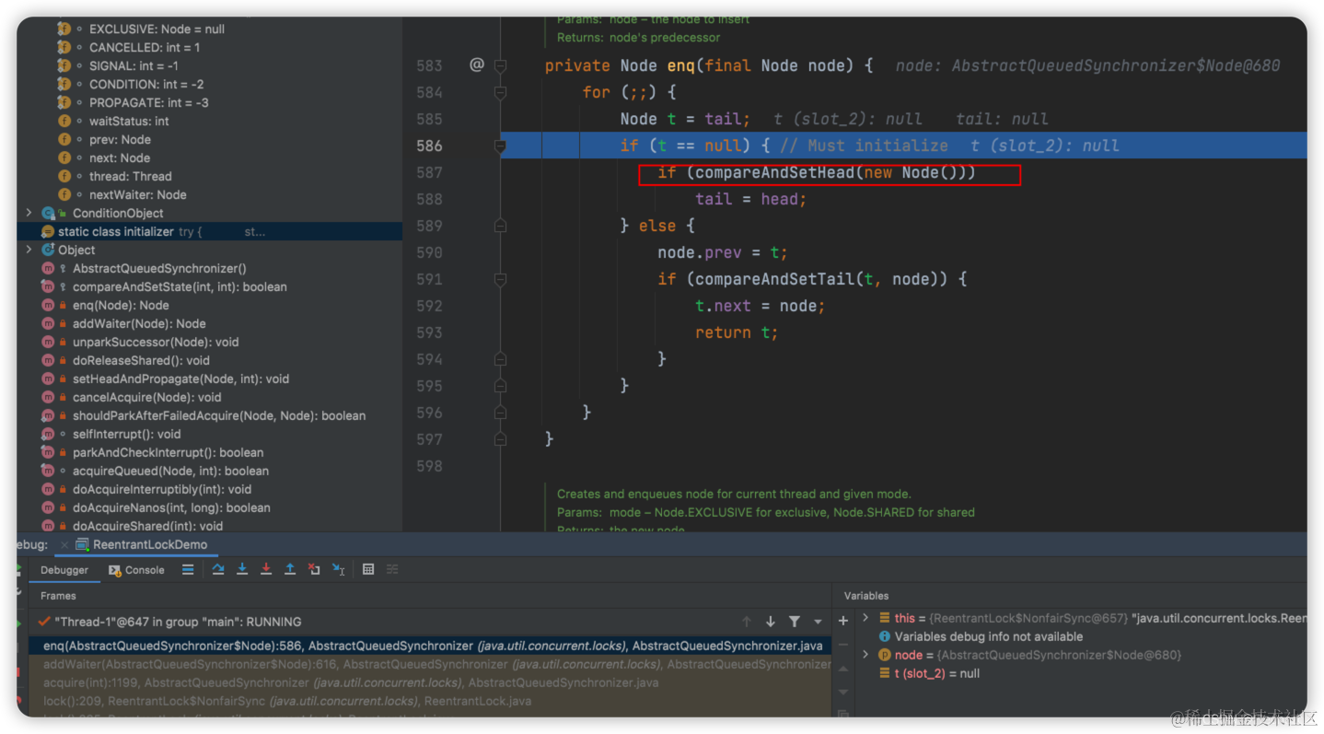Select shouldParkAfterFailedAcquire(Node, Node) method
Screen dimensions: 1324x734
(x=219, y=415)
